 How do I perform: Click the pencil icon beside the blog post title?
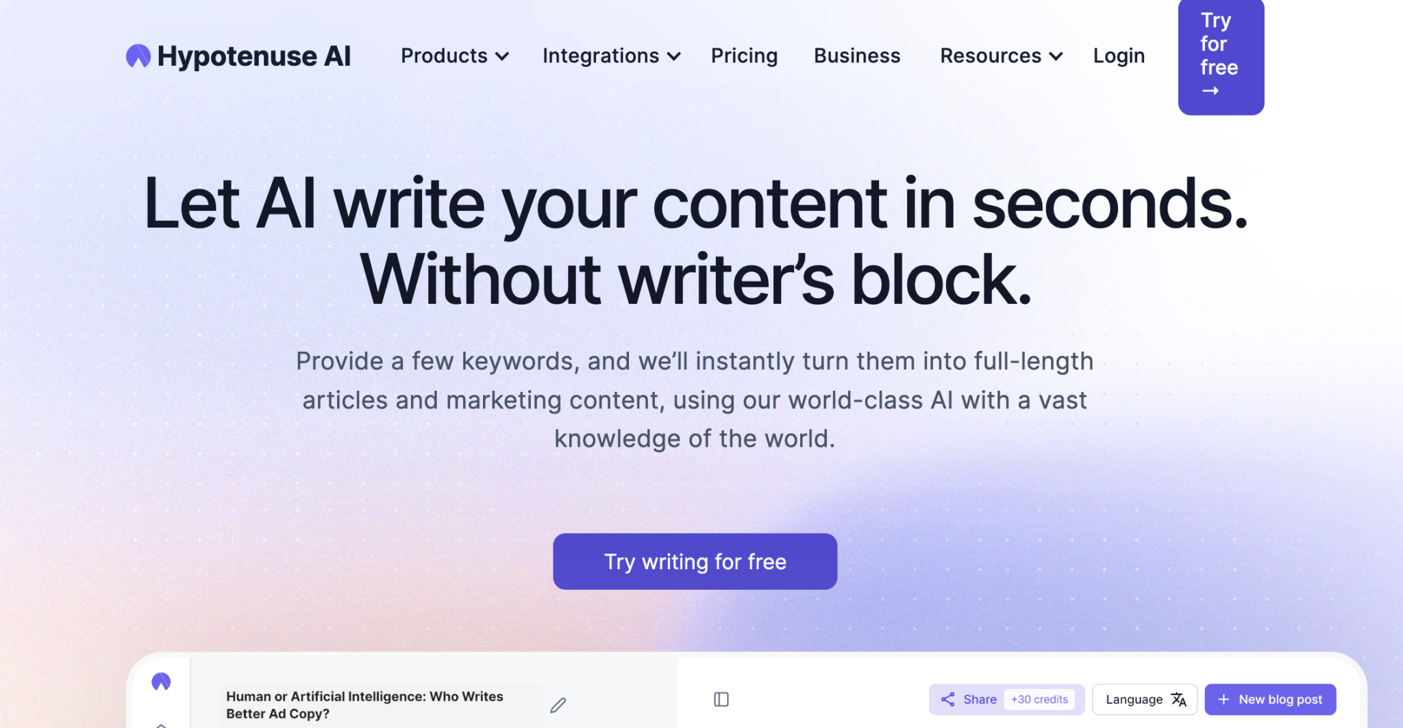[x=558, y=704]
